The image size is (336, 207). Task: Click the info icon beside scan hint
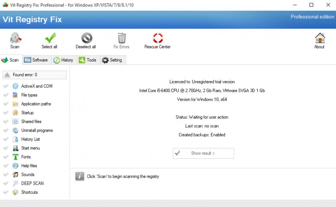coord(80,176)
